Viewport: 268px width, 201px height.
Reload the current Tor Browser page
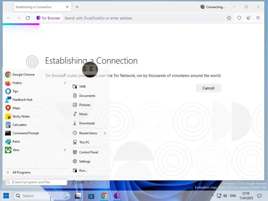coord(28,18)
